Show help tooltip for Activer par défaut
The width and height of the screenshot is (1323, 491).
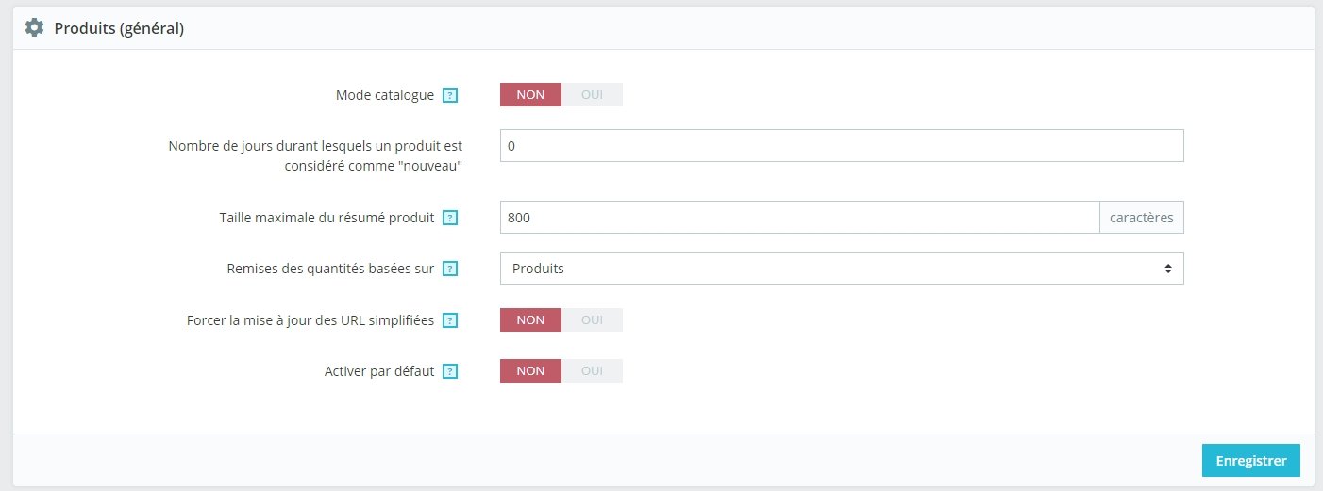tap(450, 371)
